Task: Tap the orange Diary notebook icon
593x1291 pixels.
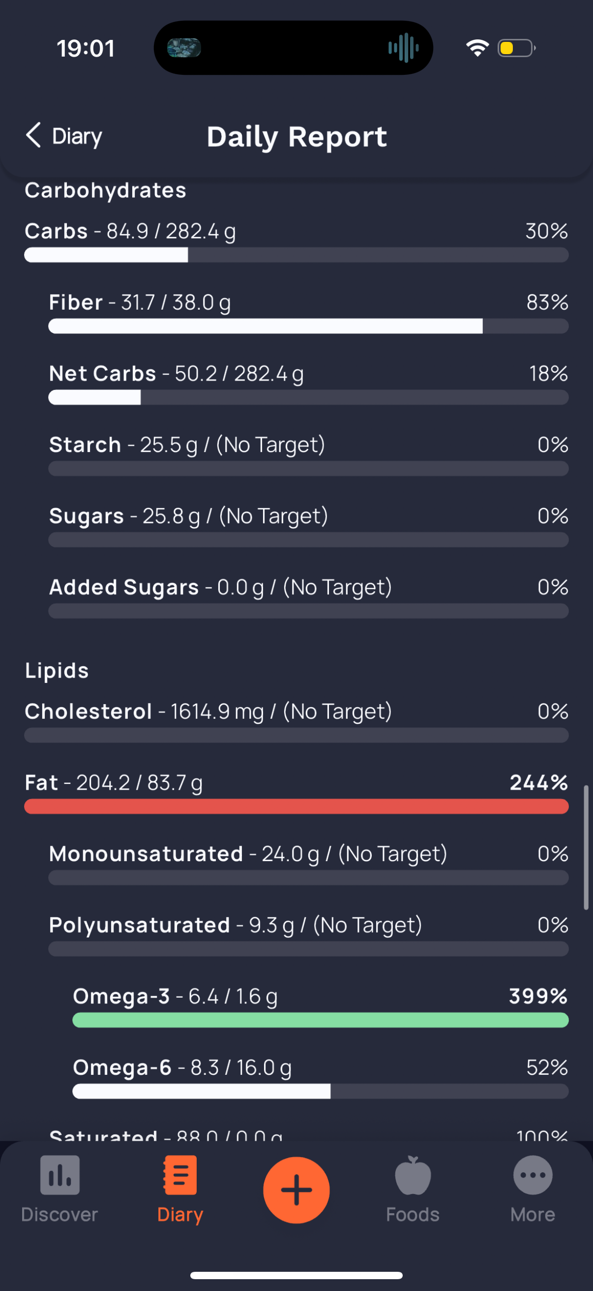Action: point(180,1175)
